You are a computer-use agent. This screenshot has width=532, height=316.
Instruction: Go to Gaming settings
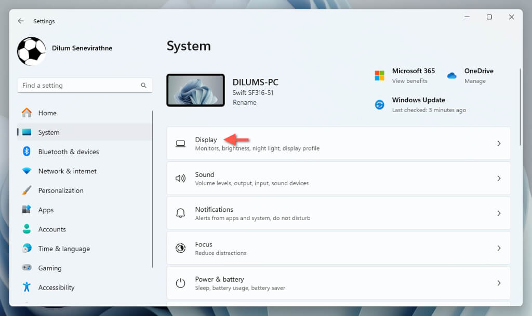(x=84, y=268)
